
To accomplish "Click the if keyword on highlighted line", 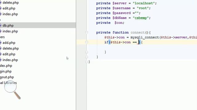I will (106, 42).
